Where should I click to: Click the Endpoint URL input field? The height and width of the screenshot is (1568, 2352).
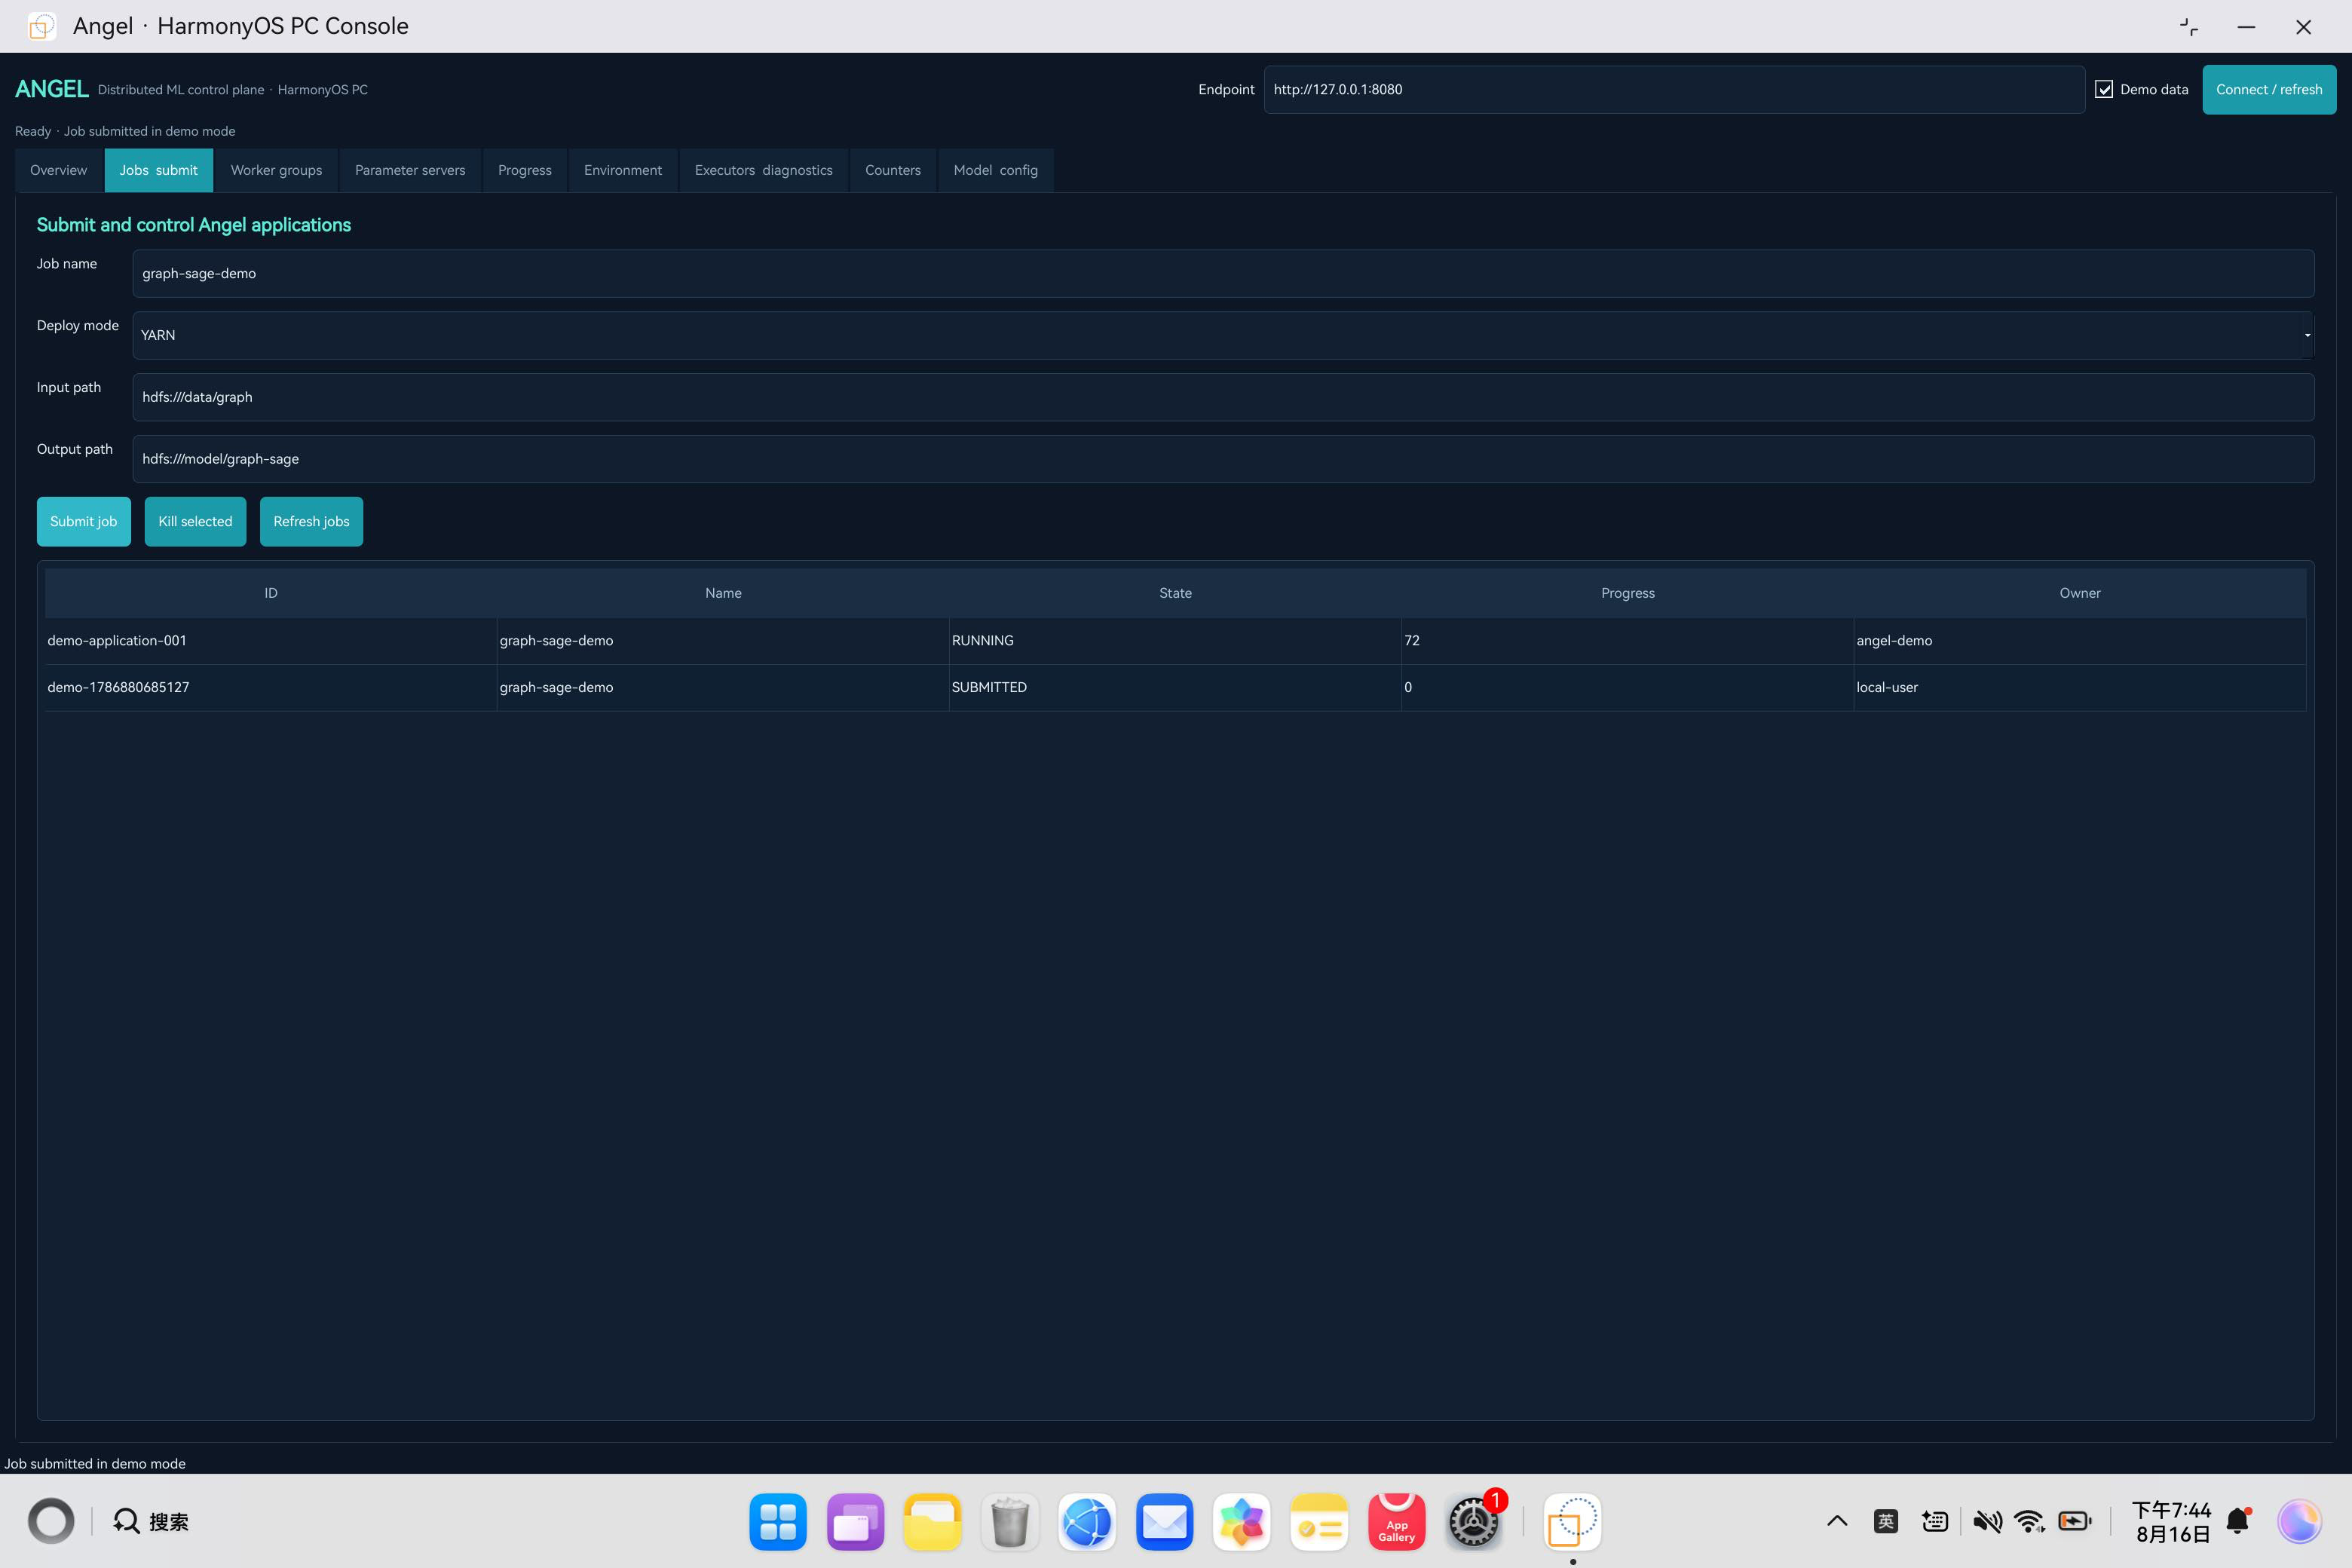tap(1674, 90)
